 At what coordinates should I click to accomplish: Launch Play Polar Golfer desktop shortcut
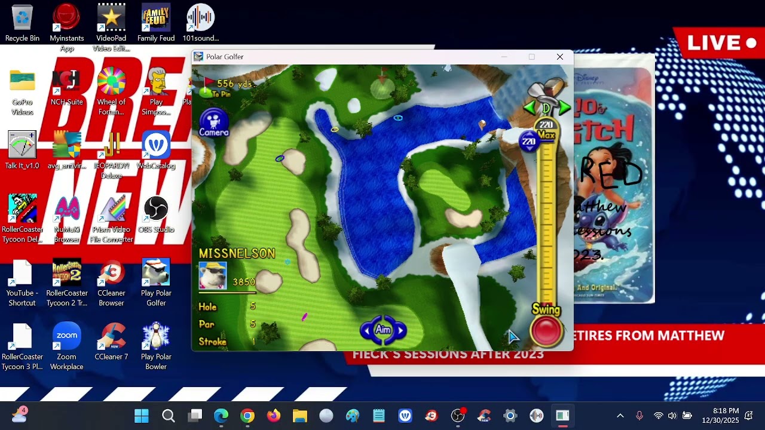coord(156,284)
